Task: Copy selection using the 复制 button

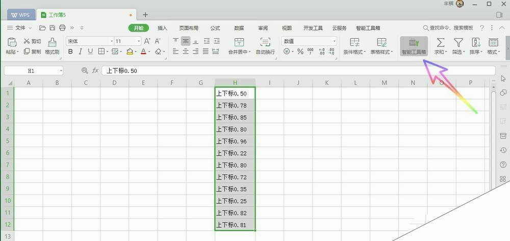Action: [32, 51]
